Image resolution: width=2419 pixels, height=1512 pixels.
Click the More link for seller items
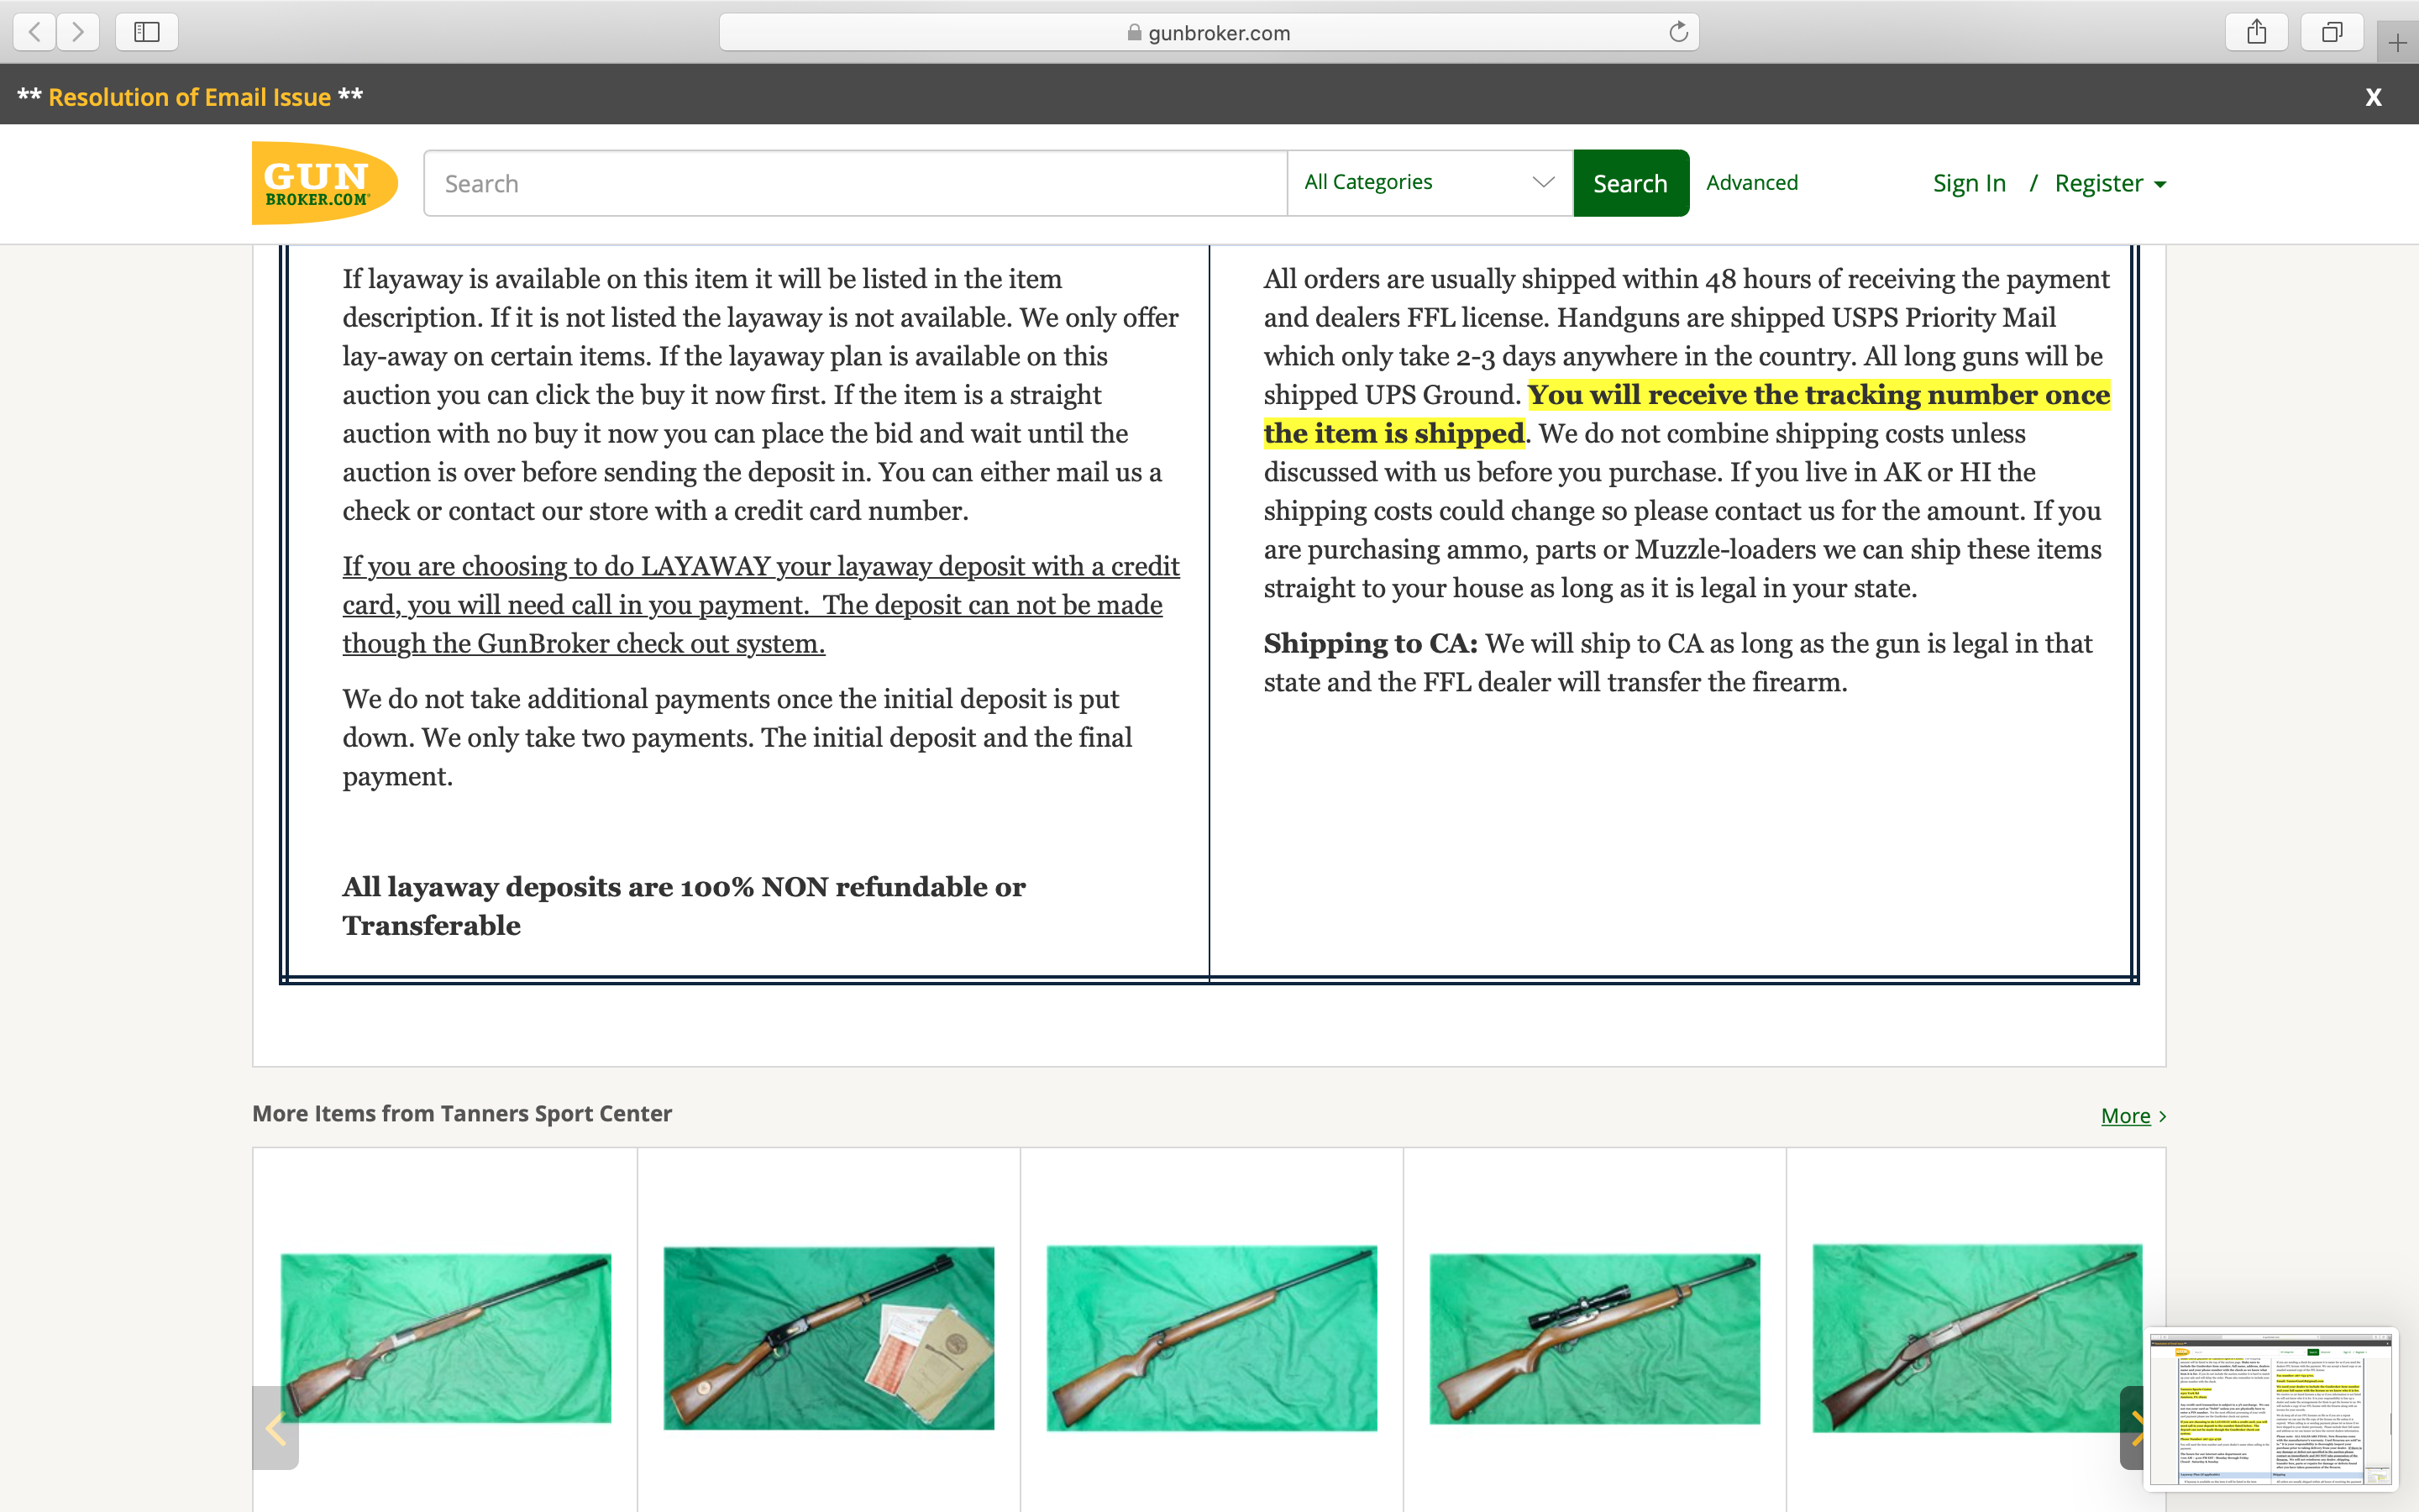point(2125,1115)
